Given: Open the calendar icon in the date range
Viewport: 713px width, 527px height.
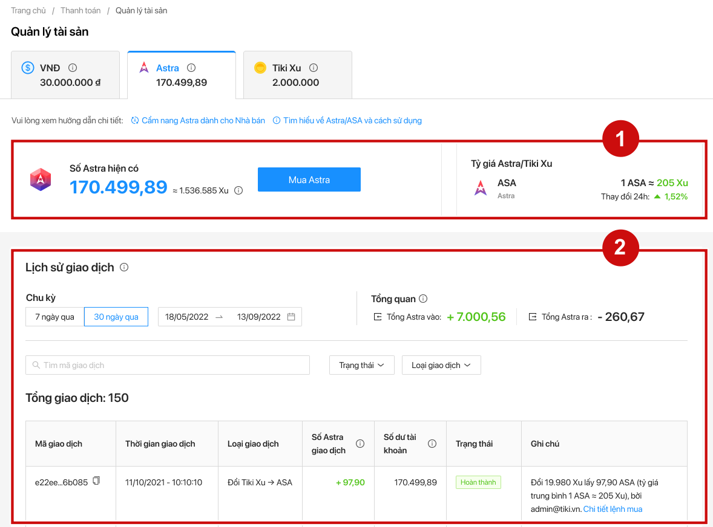Looking at the screenshot, I should point(291,317).
